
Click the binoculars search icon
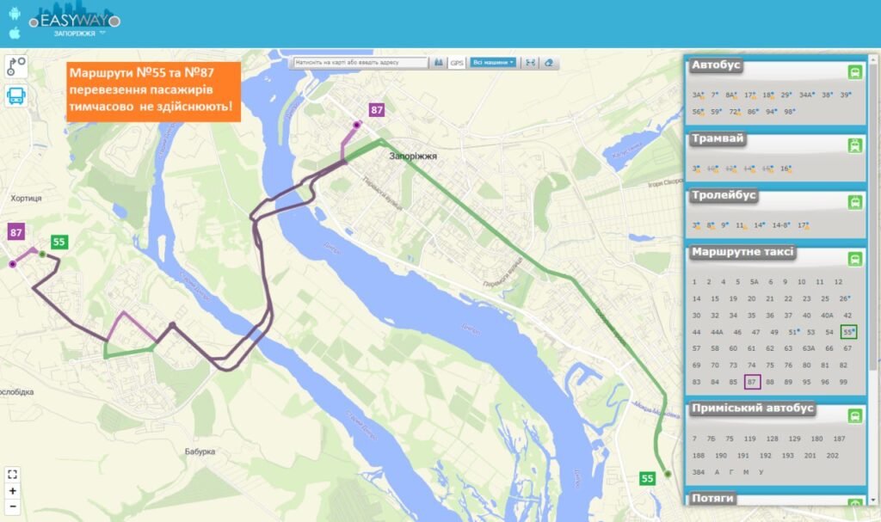click(439, 63)
